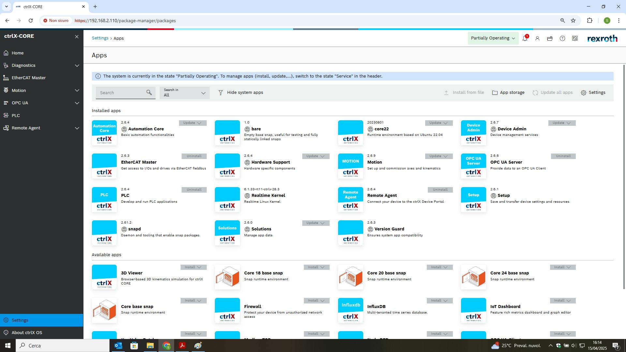This screenshot has width=626, height=352.
Task: Open the Search in All dropdown
Action: [x=185, y=93]
